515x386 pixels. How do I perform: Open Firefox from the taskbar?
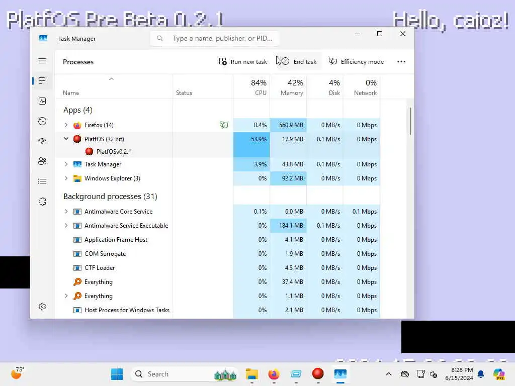click(274, 374)
